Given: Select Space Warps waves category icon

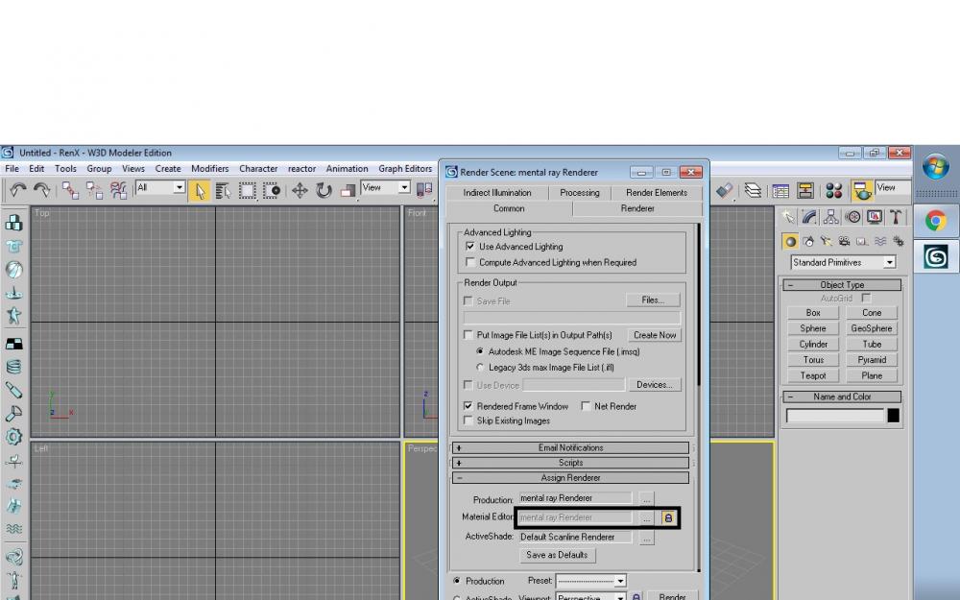Looking at the screenshot, I should click(x=880, y=241).
